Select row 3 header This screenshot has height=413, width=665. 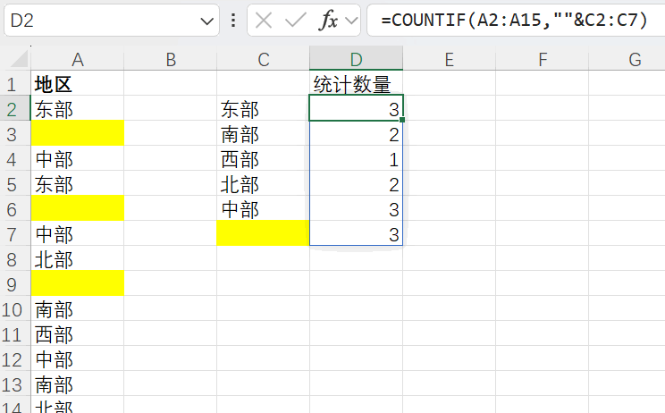click(15, 135)
